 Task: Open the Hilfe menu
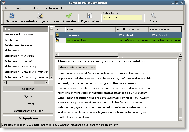(64, 8)
